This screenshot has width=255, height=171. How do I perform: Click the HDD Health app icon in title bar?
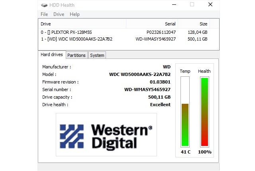point(44,5)
